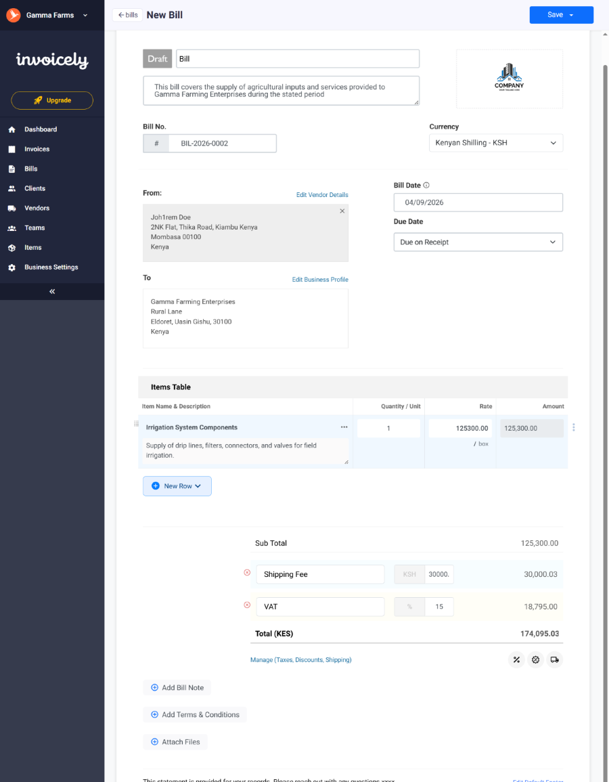Remove the Shipping Fee line
This screenshot has width=609, height=782.
click(247, 573)
